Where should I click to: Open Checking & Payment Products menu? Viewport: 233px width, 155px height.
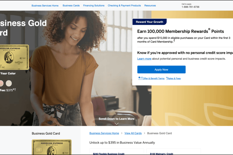point(124,6)
